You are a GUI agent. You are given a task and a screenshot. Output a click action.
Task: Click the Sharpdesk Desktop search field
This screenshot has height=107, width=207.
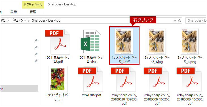pyautogui.click(x=196, y=20)
